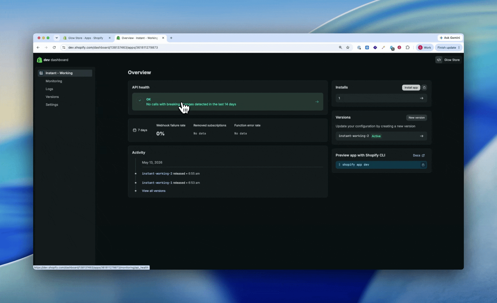Click the color picker pen extension icon
497x303 pixels.
click(x=383, y=47)
